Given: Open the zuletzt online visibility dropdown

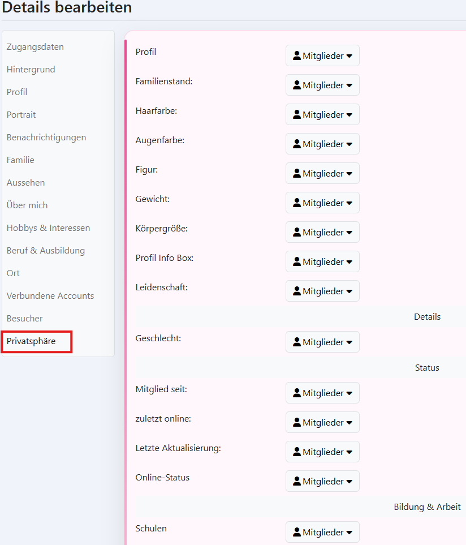Looking at the screenshot, I should (322, 422).
